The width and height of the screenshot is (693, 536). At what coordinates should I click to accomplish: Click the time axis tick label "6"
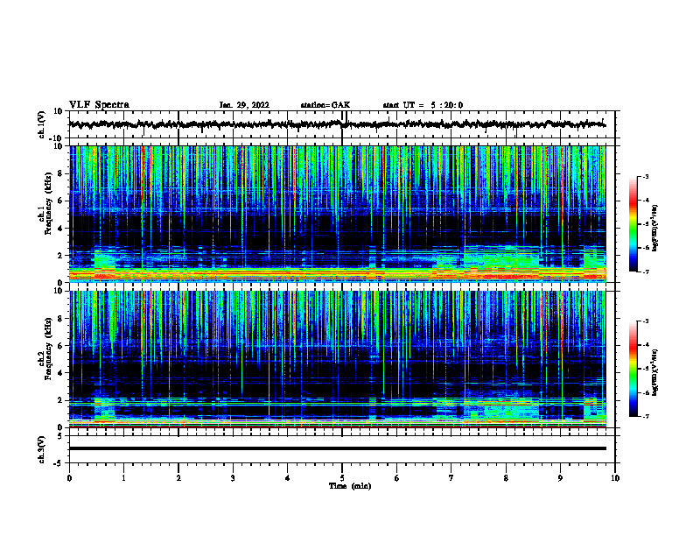(397, 478)
